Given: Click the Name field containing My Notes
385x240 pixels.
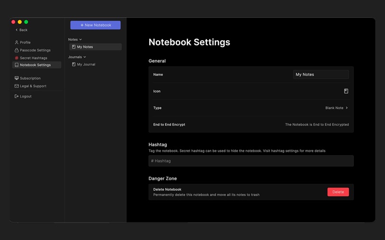Looking at the screenshot, I should click(321, 74).
